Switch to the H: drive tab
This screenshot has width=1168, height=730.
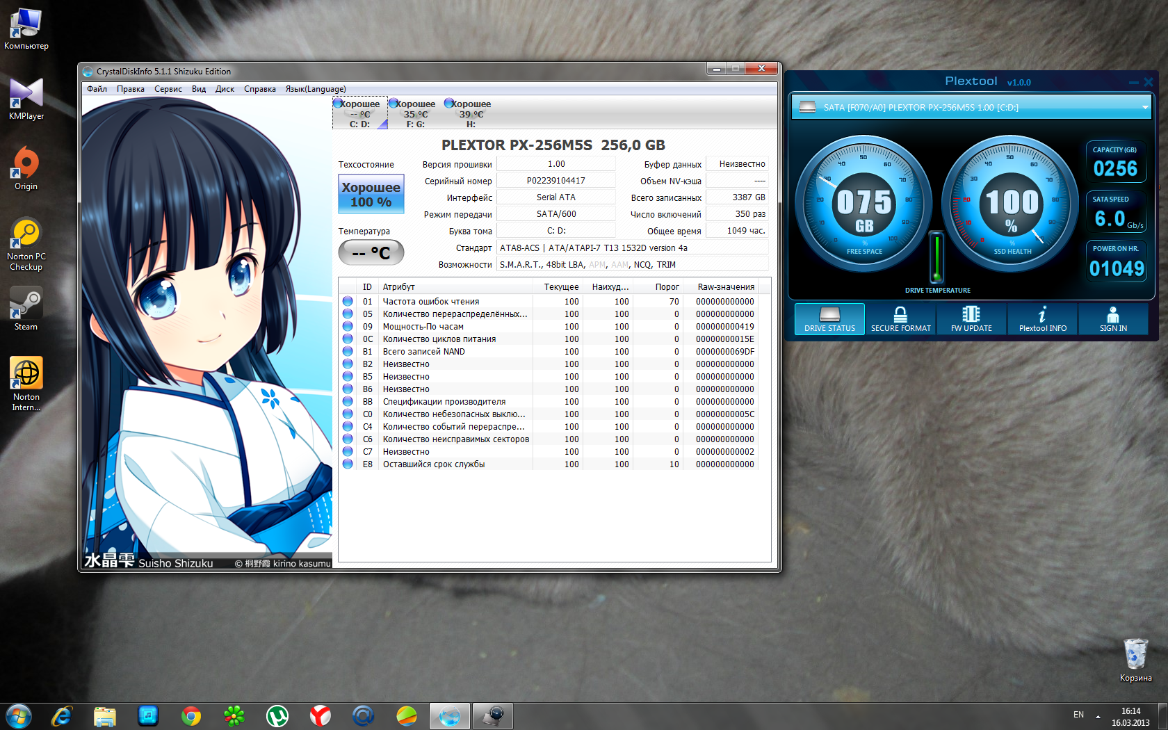[471, 113]
